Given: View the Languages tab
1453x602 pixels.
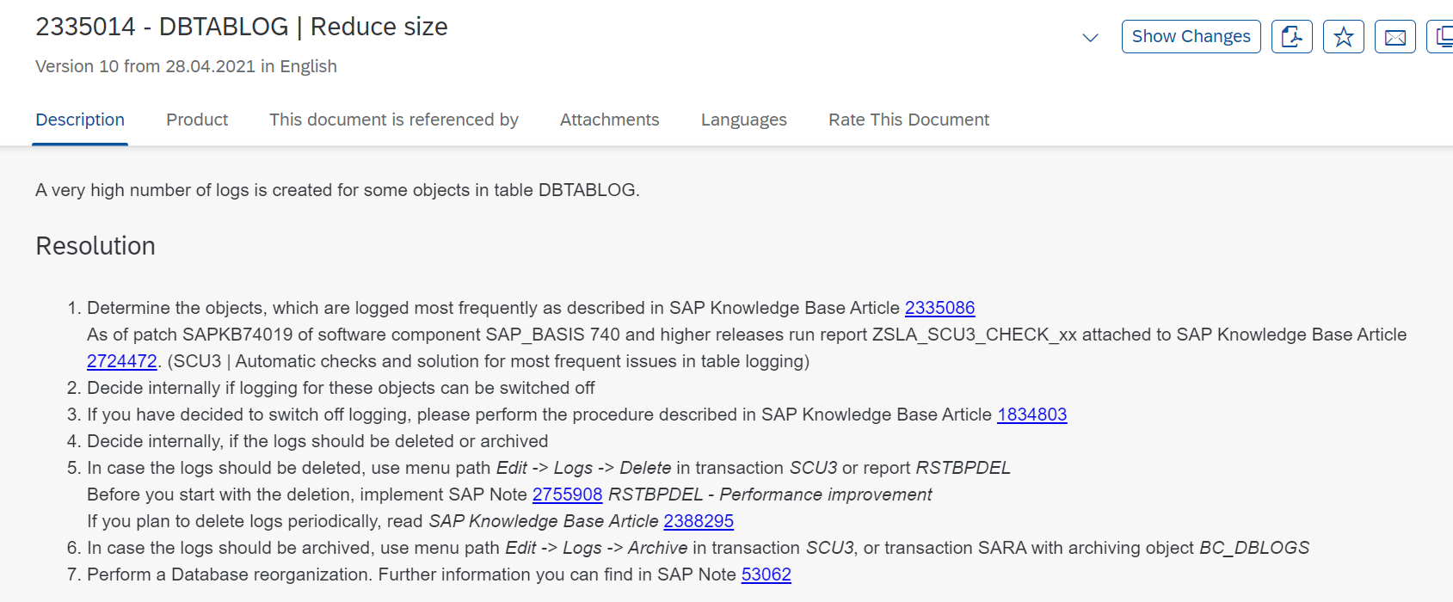Looking at the screenshot, I should (742, 120).
